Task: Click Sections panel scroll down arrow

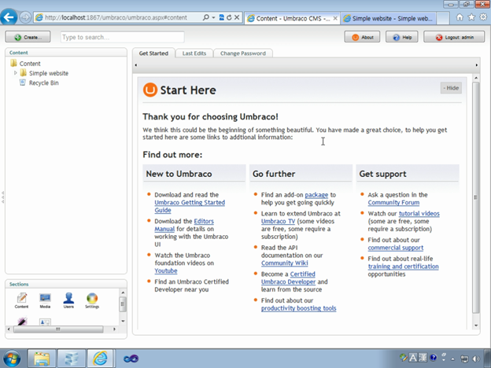Action: coord(123,321)
